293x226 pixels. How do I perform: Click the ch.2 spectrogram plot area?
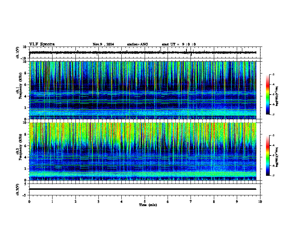(143, 151)
